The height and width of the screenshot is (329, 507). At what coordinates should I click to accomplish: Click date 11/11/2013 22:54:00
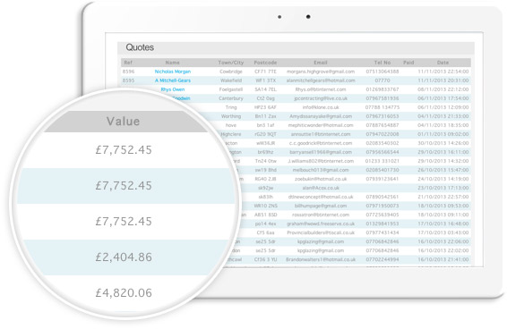(x=443, y=72)
